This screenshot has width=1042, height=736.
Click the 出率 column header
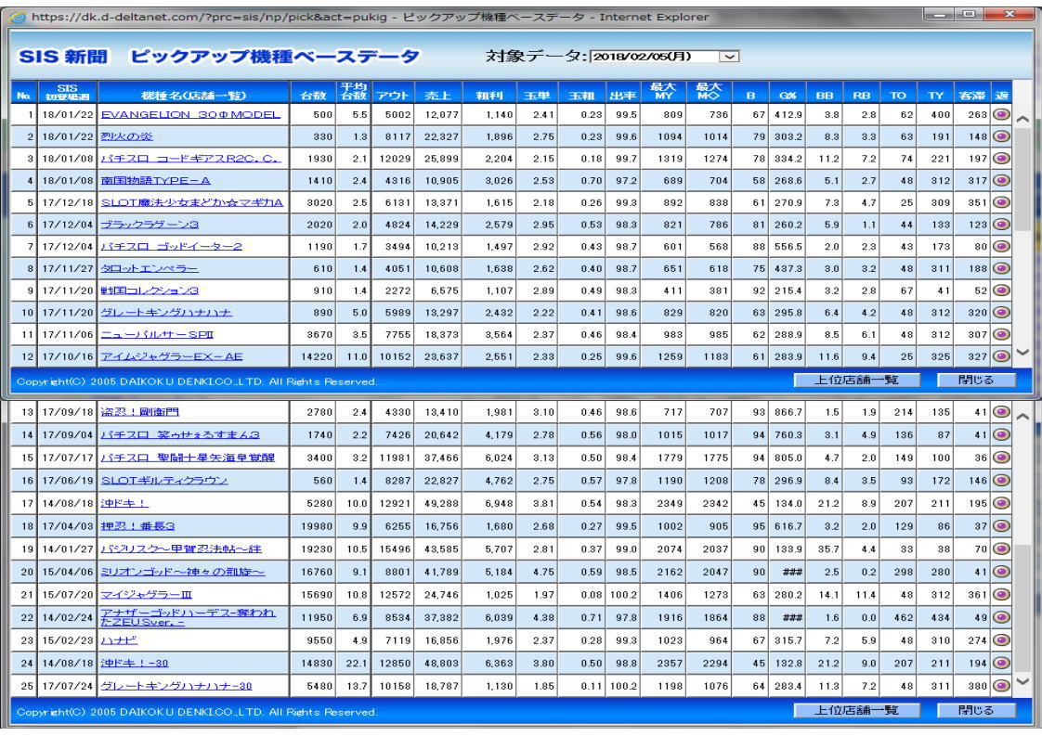[x=622, y=92]
